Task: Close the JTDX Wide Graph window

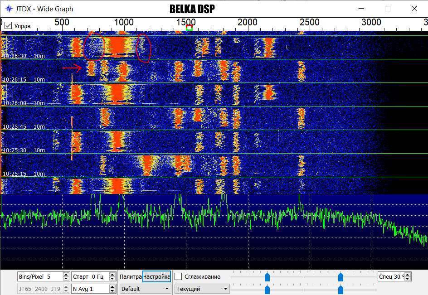Action: 414,9
